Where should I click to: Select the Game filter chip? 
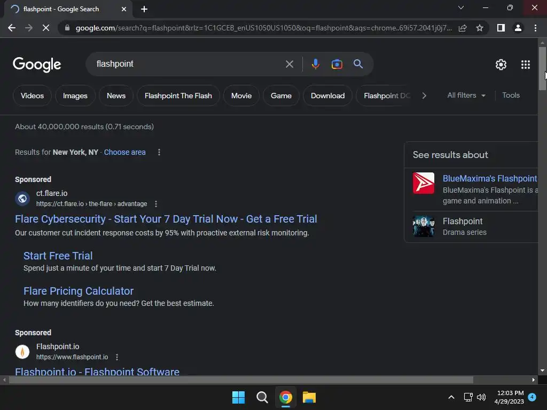[x=281, y=96]
